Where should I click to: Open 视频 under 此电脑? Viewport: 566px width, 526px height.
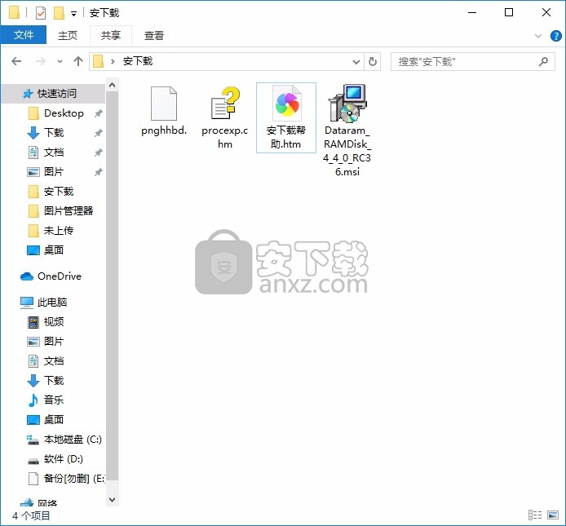click(46, 322)
